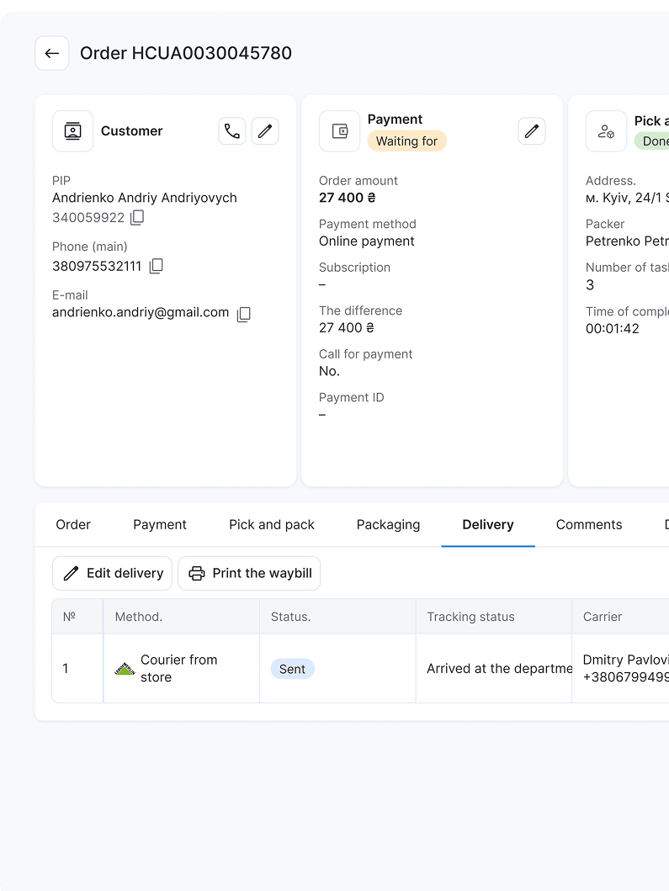Click the Waiting for payment badge
The image size is (669, 891).
[407, 141]
